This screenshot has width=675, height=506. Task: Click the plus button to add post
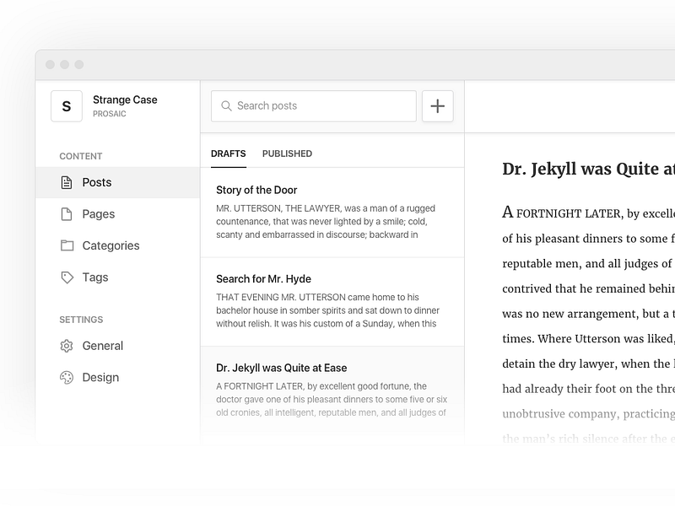pos(437,106)
